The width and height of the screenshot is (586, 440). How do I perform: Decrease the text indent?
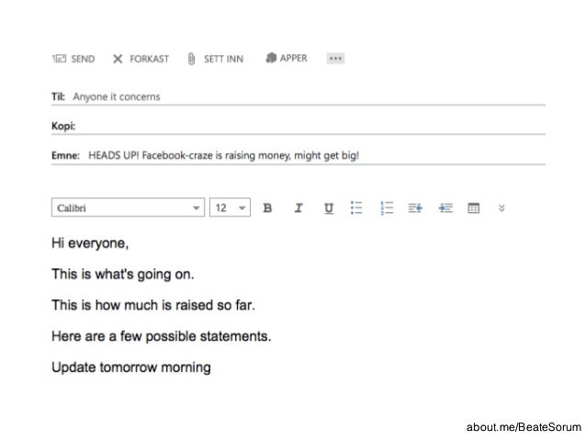[415, 208]
